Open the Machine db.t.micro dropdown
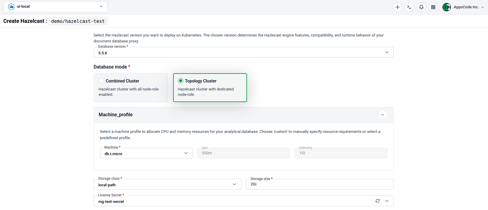This screenshot has height=210, width=488. click(146, 153)
